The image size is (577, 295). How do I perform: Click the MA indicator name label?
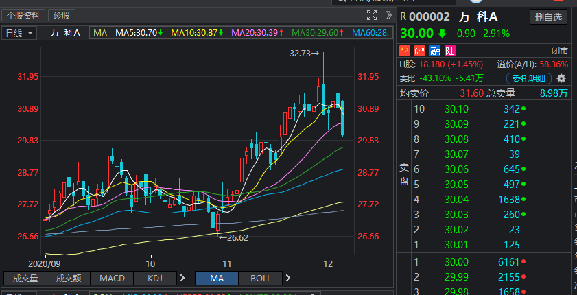(x=100, y=33)
